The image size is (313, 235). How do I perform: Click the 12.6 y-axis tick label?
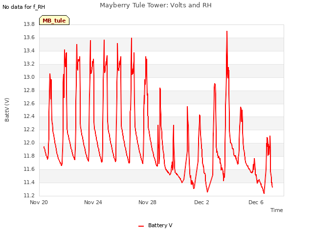pos(29,103)
